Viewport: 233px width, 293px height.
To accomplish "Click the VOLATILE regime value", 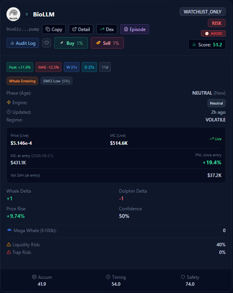I will coord(215,120).
